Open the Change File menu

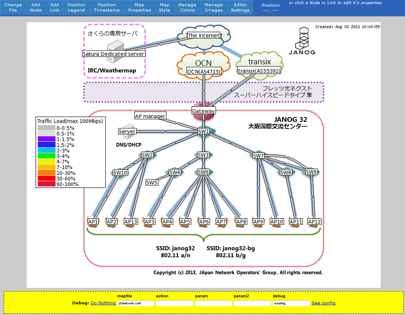(x=13, y=7)
